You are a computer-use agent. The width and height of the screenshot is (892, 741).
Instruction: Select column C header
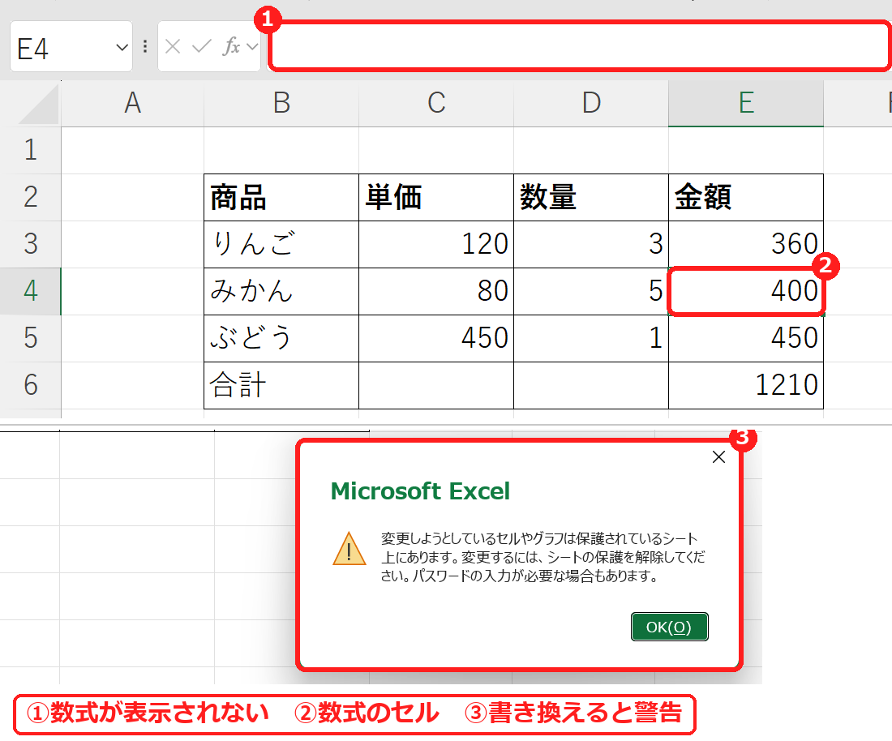[436, 104]
